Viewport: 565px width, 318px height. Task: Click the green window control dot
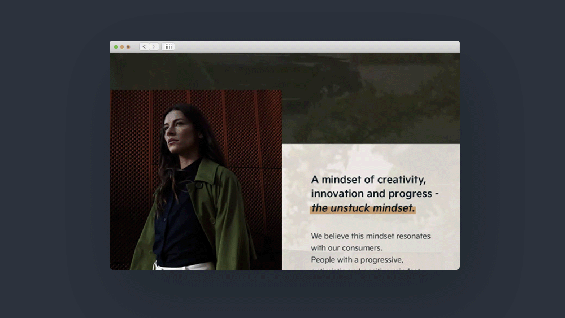coord(116,47)
